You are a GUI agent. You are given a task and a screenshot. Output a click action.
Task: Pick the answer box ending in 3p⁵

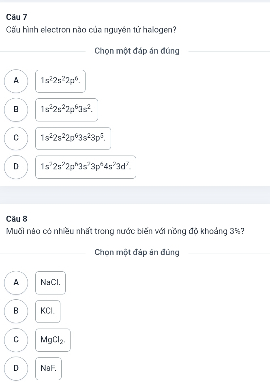(x=73, y=138)
